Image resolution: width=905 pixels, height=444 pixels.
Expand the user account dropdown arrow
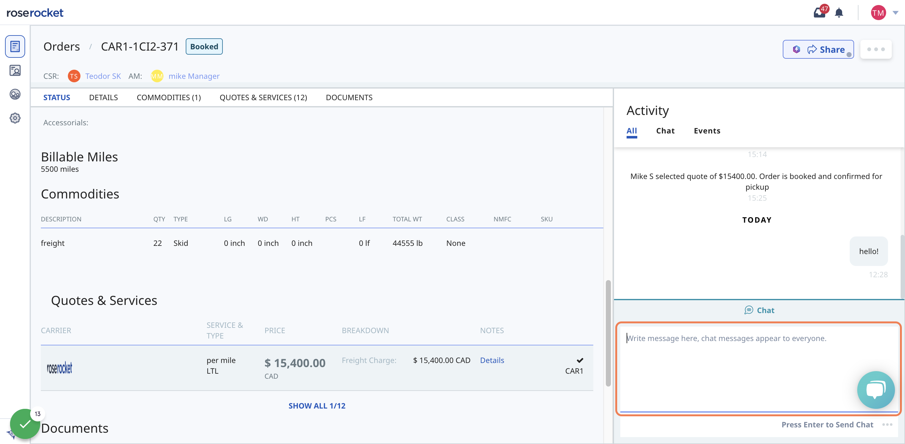tap(896, 13)
